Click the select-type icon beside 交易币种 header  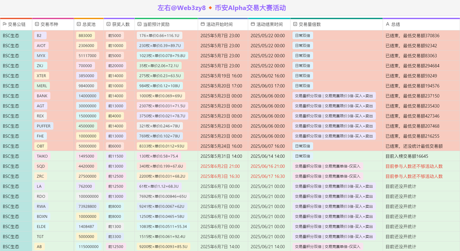(37, 24)
